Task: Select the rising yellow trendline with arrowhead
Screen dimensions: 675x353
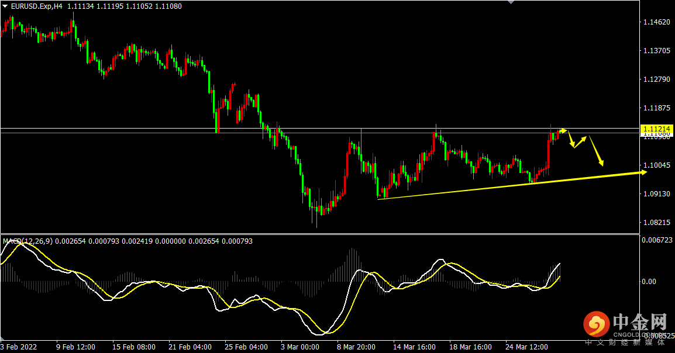Action: [x=512, y=185]
